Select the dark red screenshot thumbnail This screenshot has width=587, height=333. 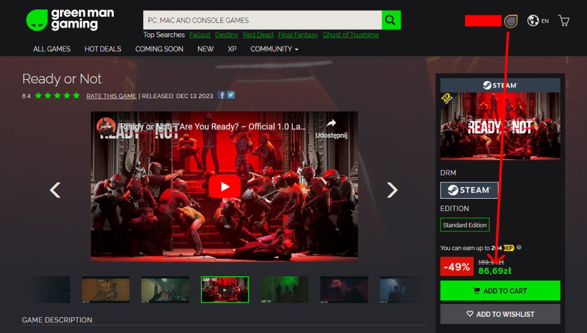(x=344, y=290)
